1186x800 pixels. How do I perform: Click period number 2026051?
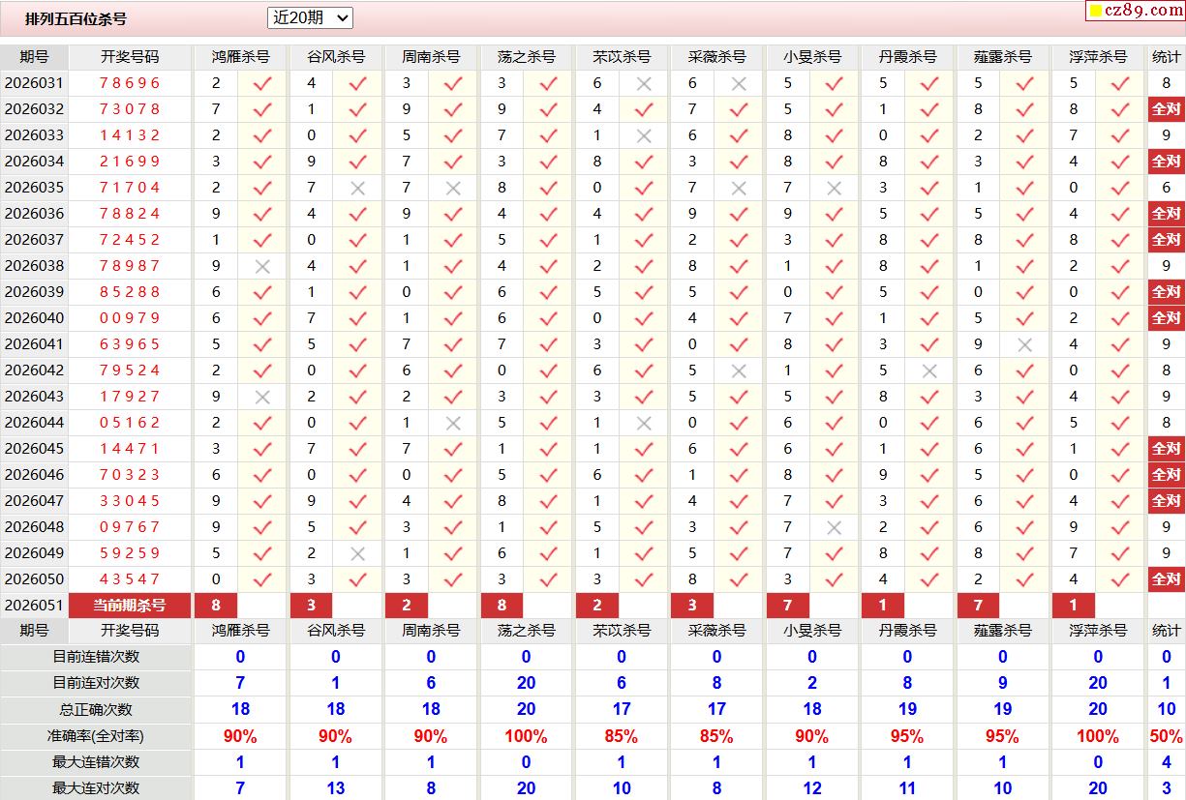tap(34, 606)
